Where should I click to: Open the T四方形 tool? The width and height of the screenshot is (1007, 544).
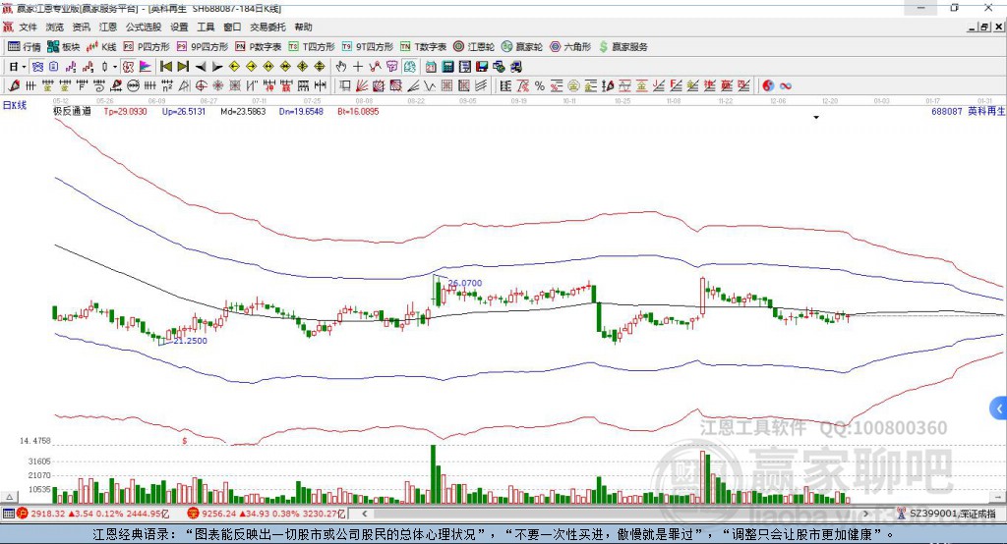pos(312,47)
